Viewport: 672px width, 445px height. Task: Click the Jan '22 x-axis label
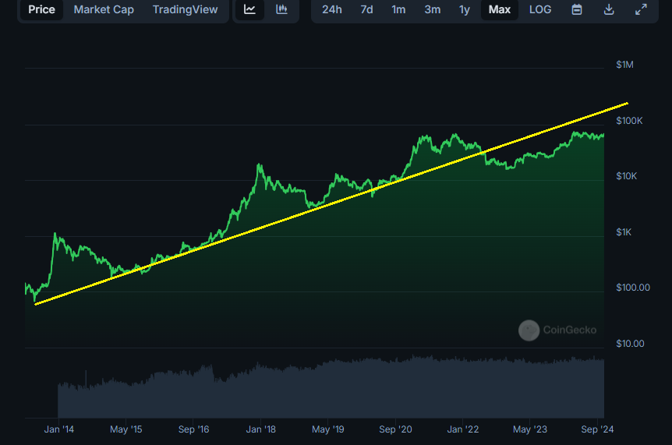(463, 429)
